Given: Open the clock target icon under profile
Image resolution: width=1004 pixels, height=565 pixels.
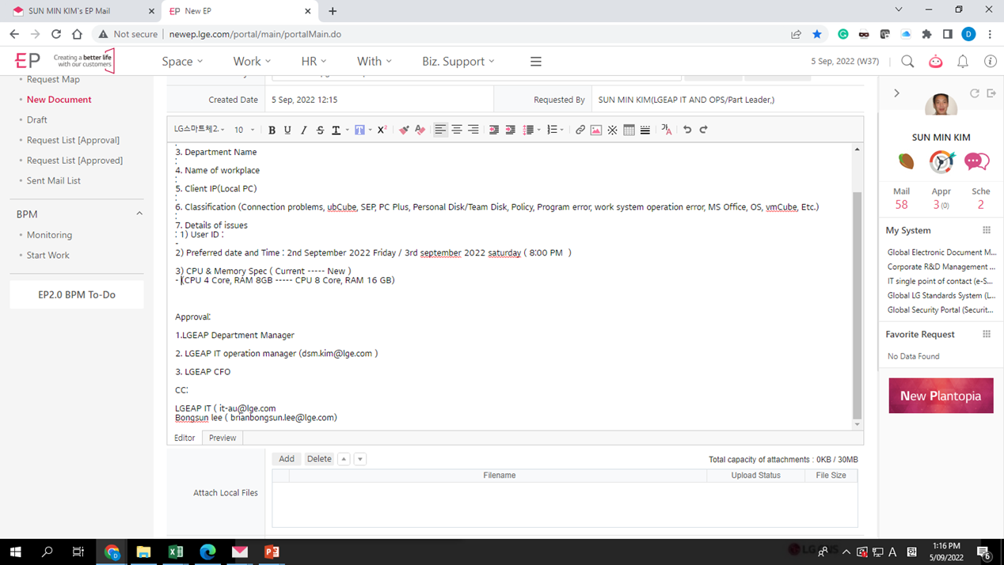Looking at the screenshot, I should point(942,161).
